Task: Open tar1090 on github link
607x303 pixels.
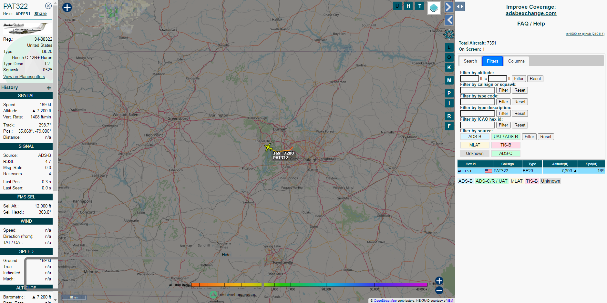Action: tap(585, 34)
